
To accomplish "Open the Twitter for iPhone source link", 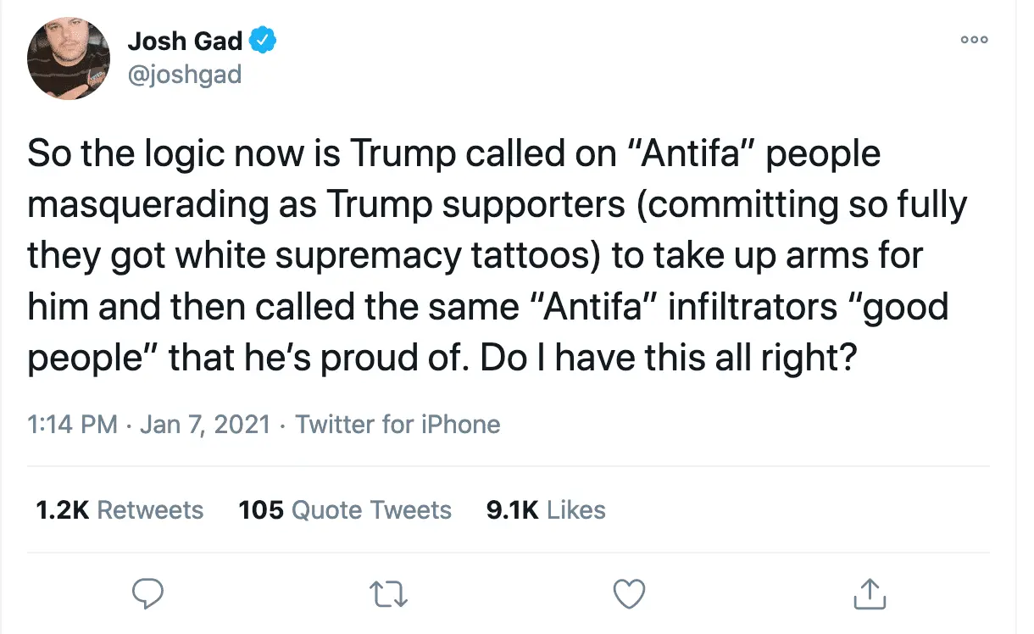I will point(397,424).
